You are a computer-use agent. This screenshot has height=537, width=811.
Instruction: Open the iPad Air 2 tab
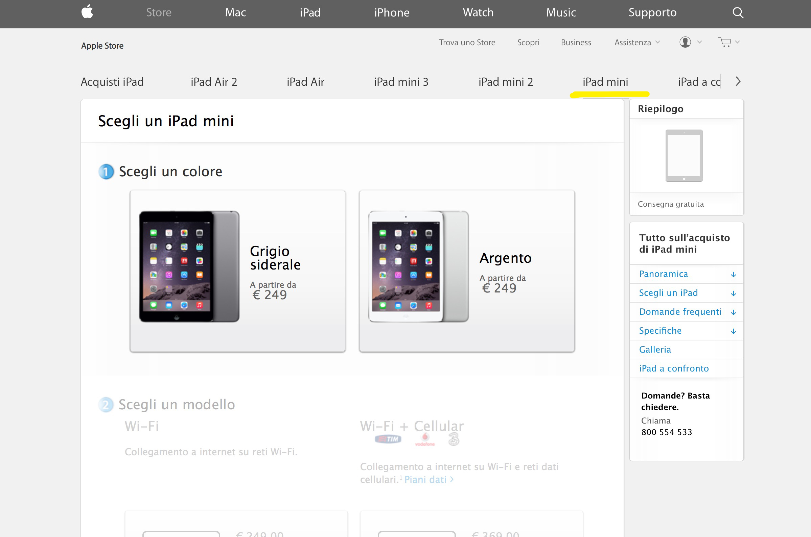pos(214,82)
